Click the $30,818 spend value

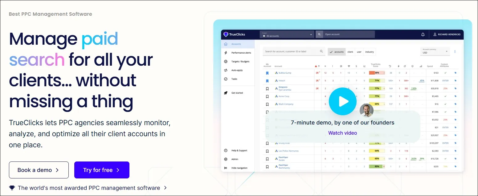coord(434,89)
